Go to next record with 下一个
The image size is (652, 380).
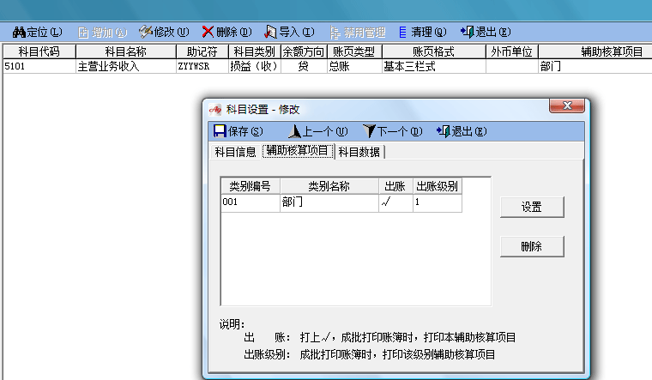(x=369, y=131)
